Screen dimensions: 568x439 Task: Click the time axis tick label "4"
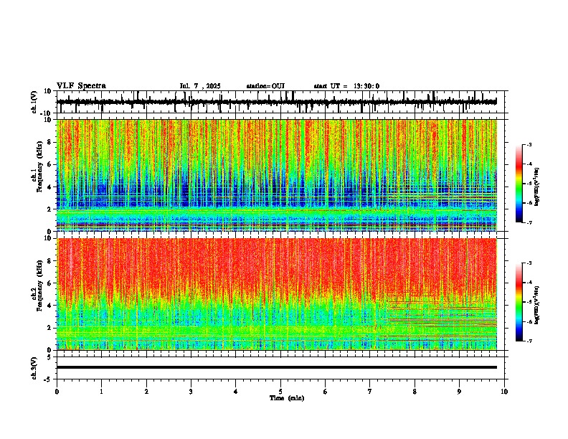point(236,392)
